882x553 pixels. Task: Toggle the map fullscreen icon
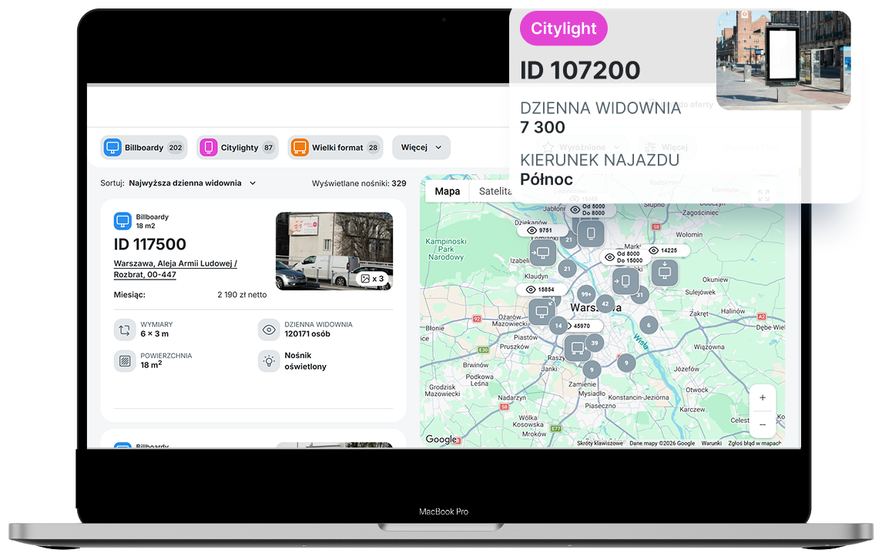763,195
